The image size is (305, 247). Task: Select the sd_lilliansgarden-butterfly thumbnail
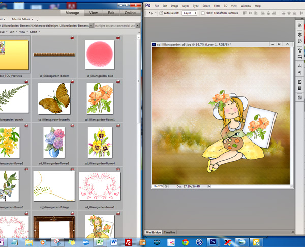[x=54, y=98]
